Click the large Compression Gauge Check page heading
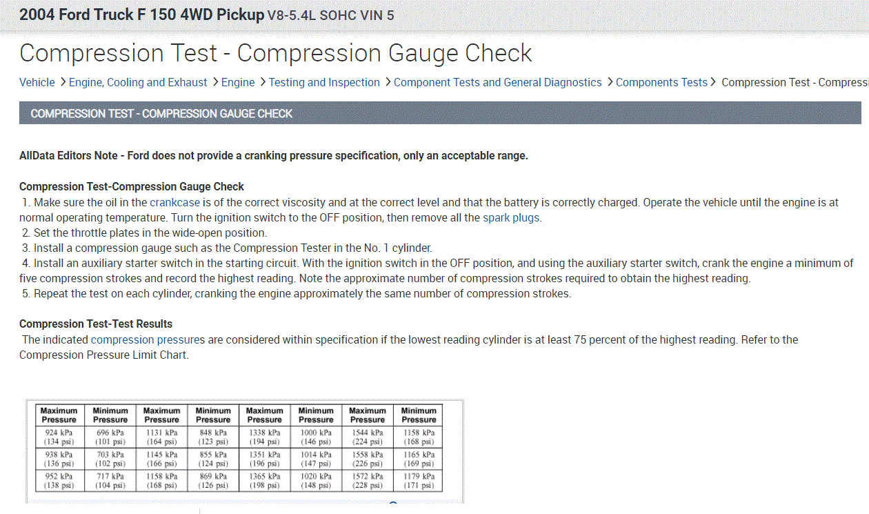869x514 pixels. [x=276, y=53]
